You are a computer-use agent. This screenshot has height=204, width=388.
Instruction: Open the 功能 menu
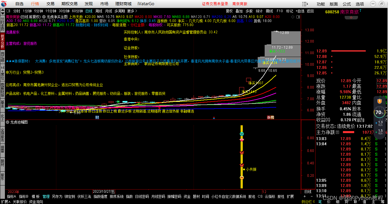pyautogui.click(x=321, y=4)
